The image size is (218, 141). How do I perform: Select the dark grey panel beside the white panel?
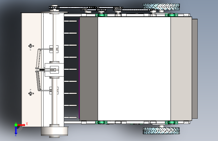pyautogui.click(x=89, y=69)
